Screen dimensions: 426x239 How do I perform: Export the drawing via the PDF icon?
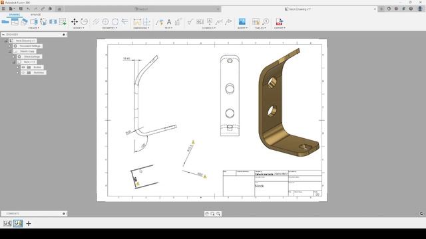pos(280,21)
